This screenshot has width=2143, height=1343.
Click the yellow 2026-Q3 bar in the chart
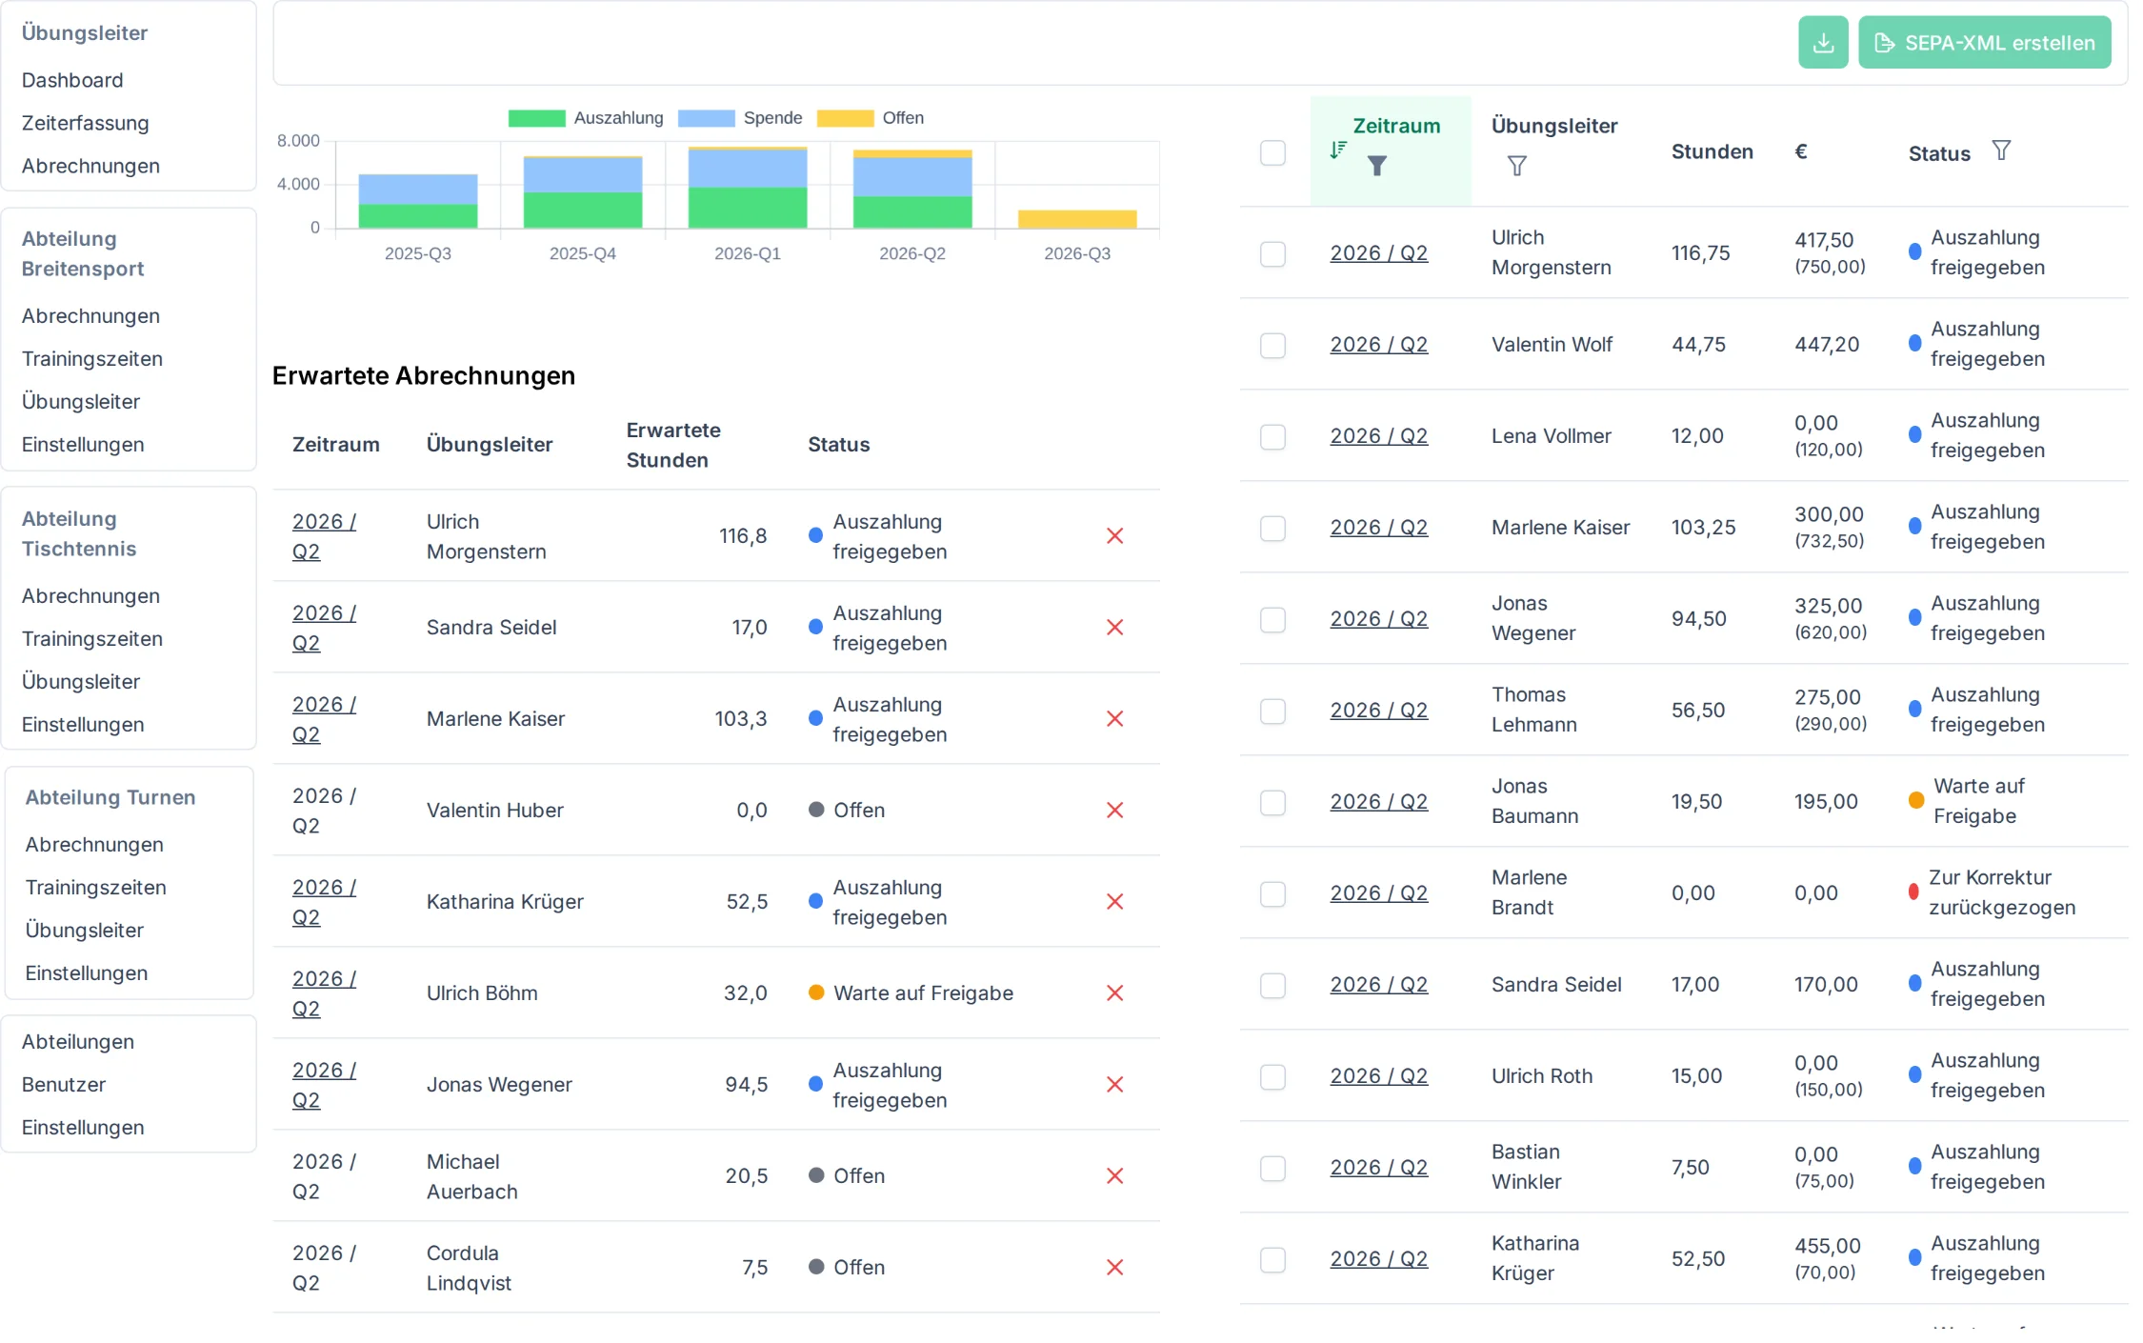pos(1076,219)
